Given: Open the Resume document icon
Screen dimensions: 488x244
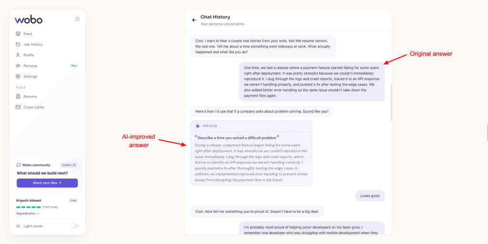Looking at the screenshot, I should [x=18, y=97].
